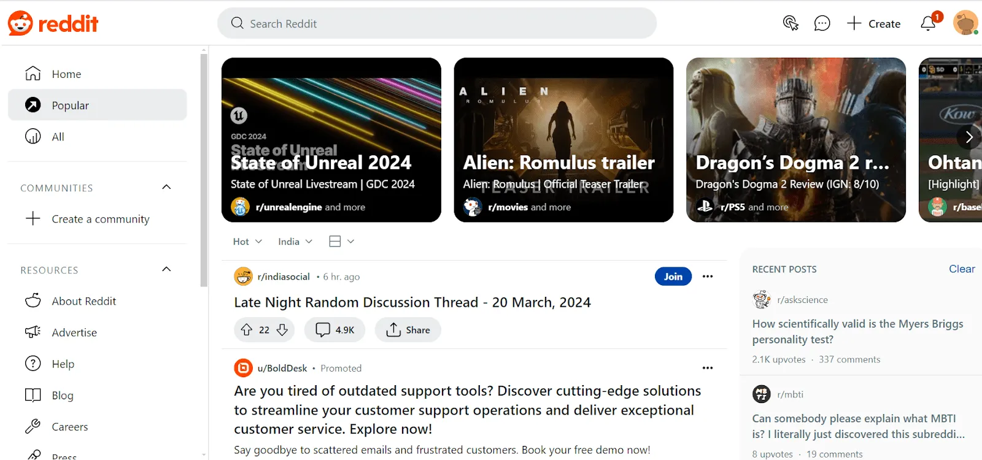Image resolution: width=982 pixels, height=460 pixels.
Task: Click r/mbti link in Recent Posts
Action: pyautogui.click(x=790, y=394)
